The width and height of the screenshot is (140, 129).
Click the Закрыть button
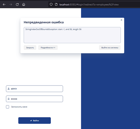30,48
